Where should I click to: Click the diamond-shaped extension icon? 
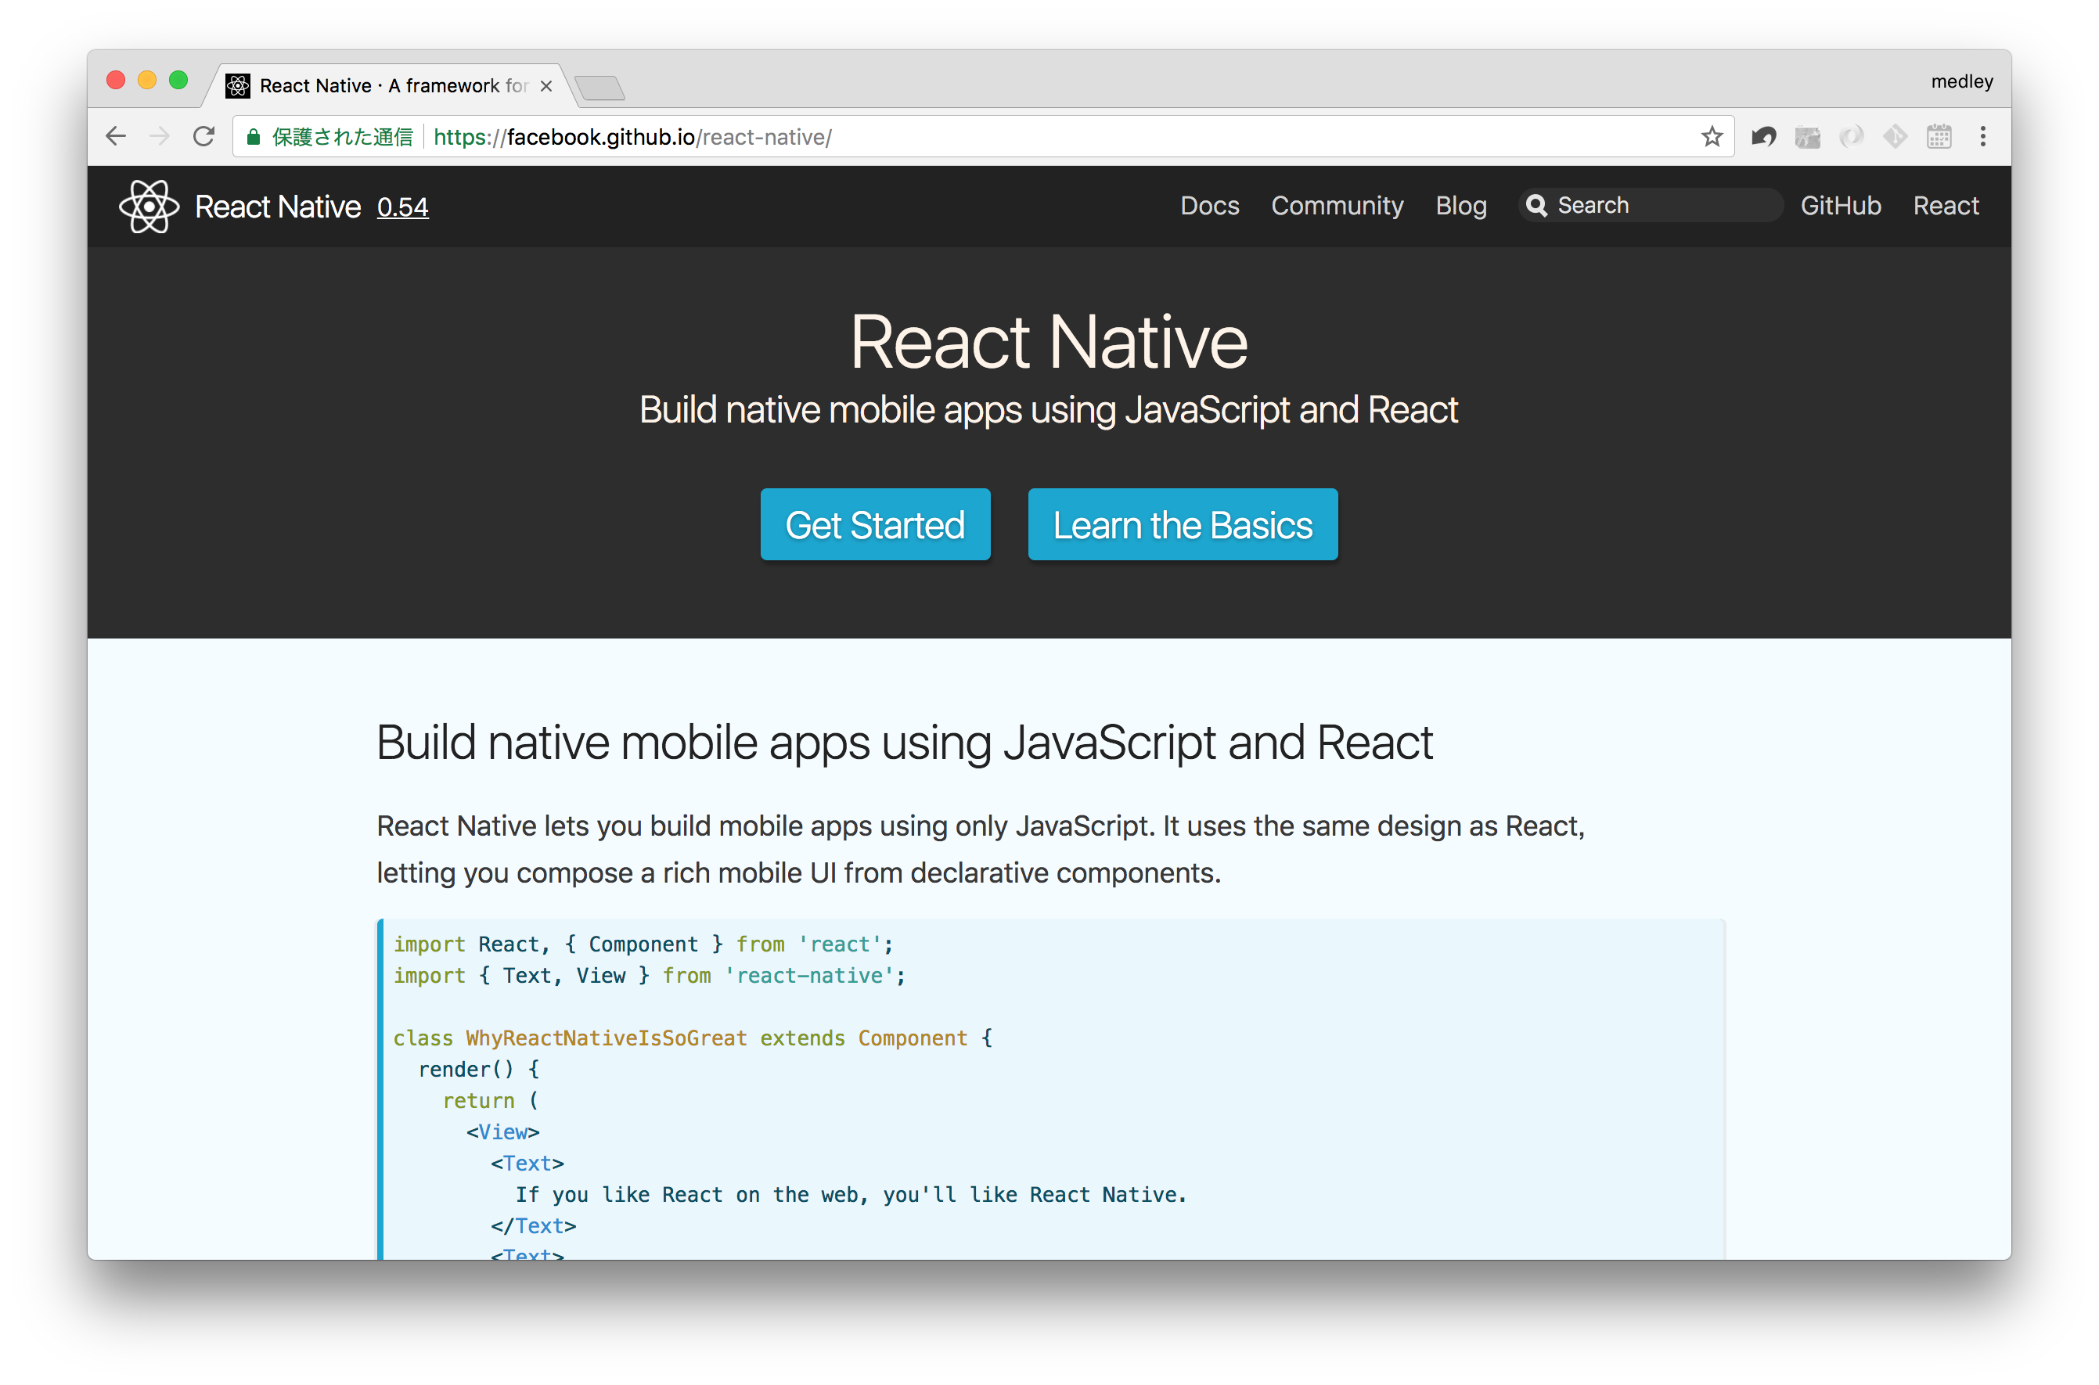click(1895, 137)
